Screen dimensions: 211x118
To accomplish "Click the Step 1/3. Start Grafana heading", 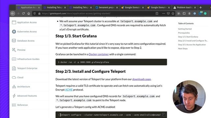I will pos(76,36).
